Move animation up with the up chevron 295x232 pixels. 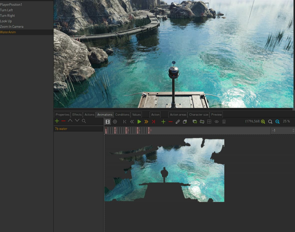70,120
